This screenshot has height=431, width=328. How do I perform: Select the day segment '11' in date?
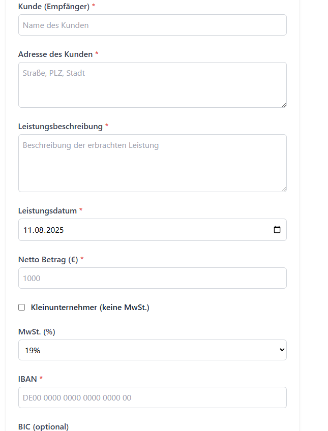[27, 230]
